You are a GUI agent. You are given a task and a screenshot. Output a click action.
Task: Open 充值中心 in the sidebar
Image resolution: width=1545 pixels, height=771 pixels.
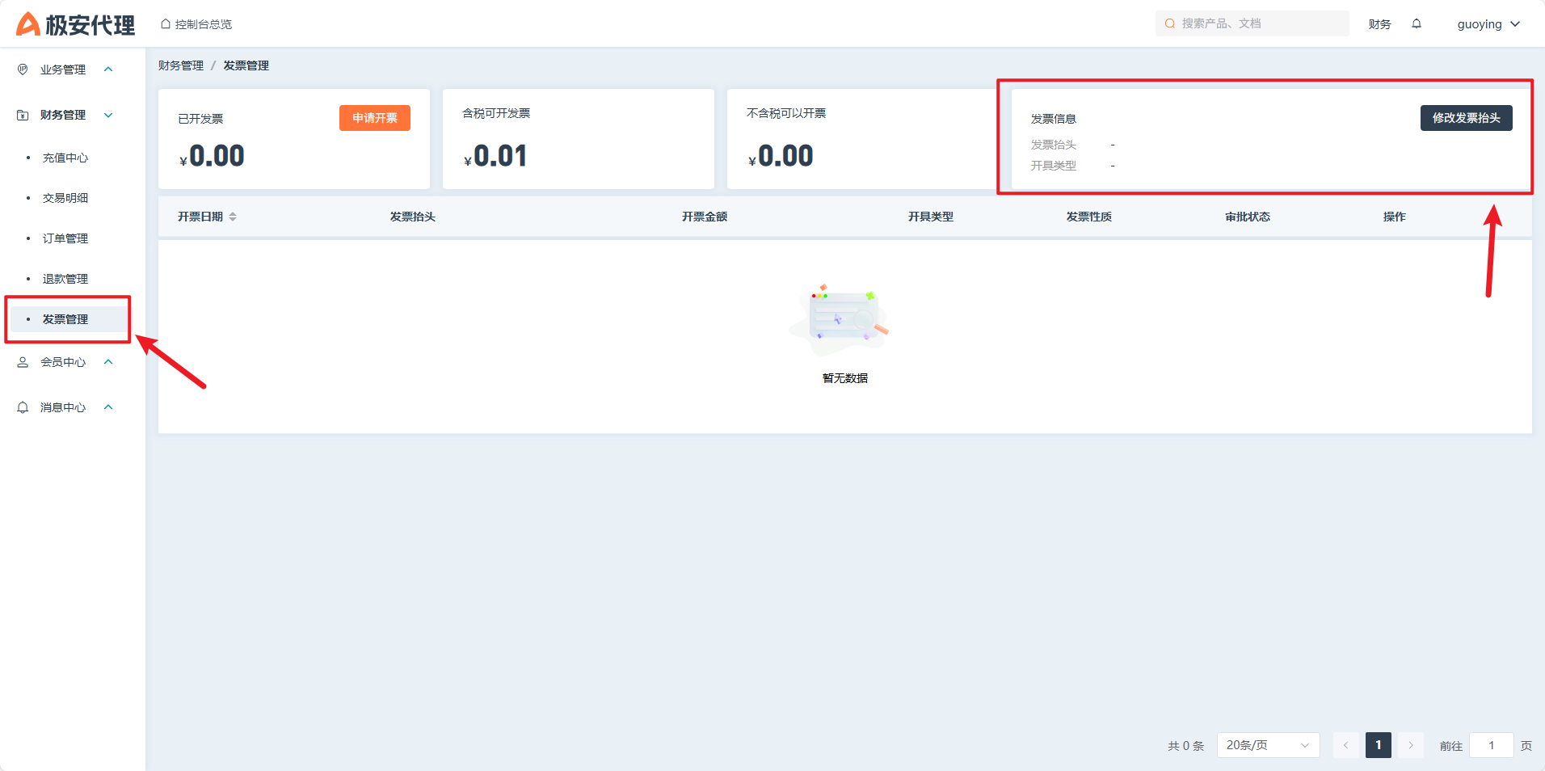coord(65,158)
